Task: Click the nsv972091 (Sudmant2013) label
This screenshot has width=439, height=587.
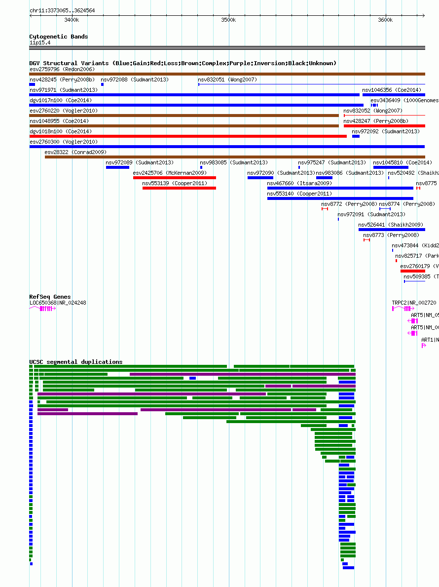Action: pyautogui.click(x=371, y=215)
